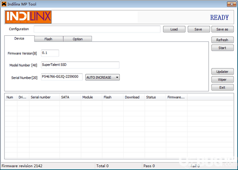Click the Save as button
This screenshot has height=170, width=238.
tap(223, 29)
